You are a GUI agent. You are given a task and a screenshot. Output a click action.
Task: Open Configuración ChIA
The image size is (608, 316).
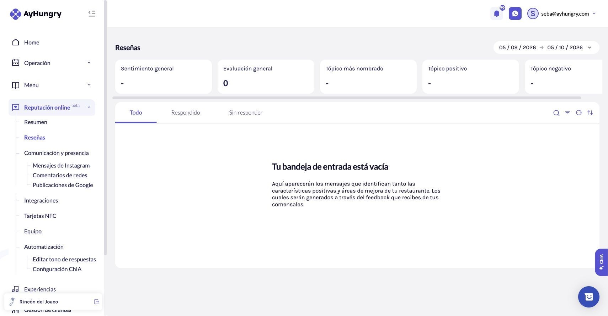tap(57, 269)
